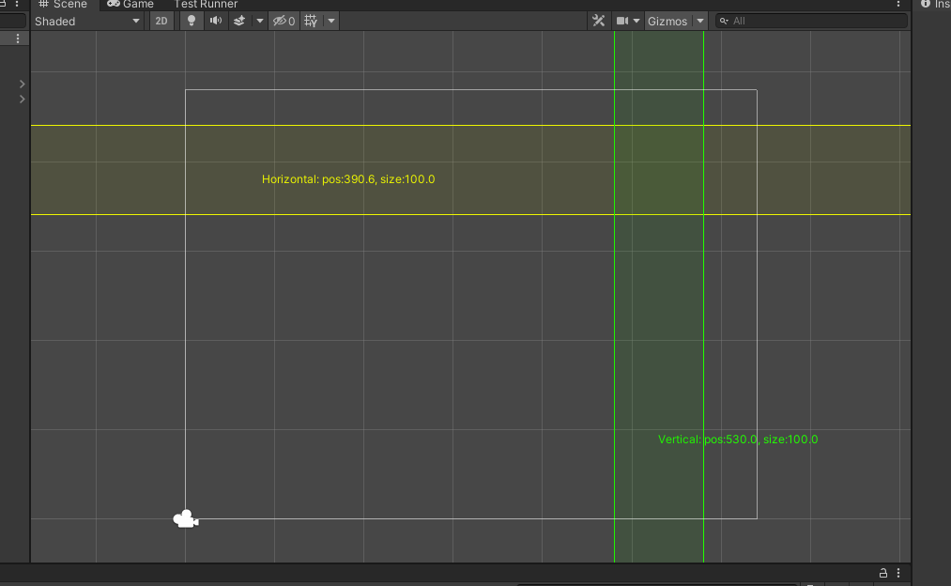This screenshot has width=951, height=586.
Task: Open the Inspector tab
Action: point(936,5)
